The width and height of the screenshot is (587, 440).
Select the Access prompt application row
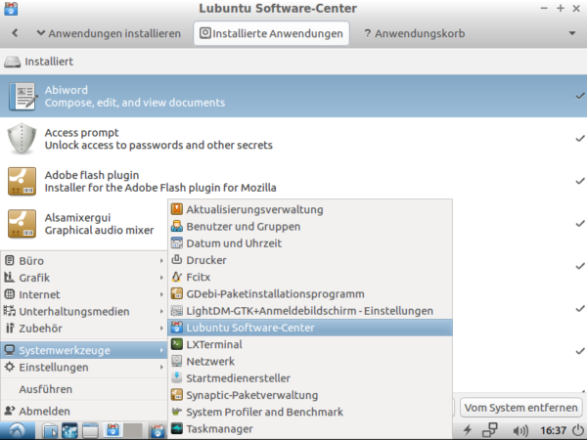pyautogui.click(x=293, y=139)
